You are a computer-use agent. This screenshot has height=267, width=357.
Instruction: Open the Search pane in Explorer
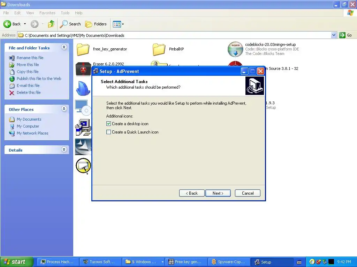pos(70,24)
